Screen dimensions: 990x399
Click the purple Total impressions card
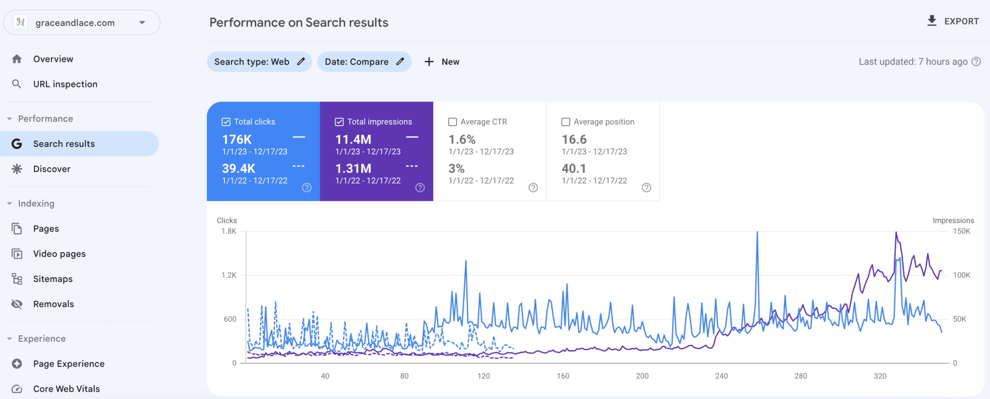tap(376, 151)
